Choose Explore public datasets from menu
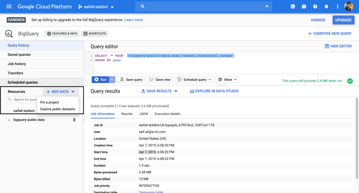The width and height of the screenshot is (359, 193). click(x=58, y=109)
